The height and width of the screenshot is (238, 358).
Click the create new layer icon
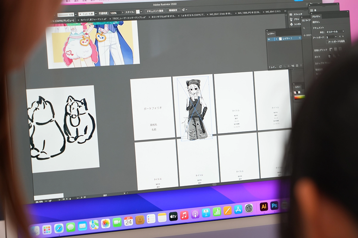coord(297,66)
